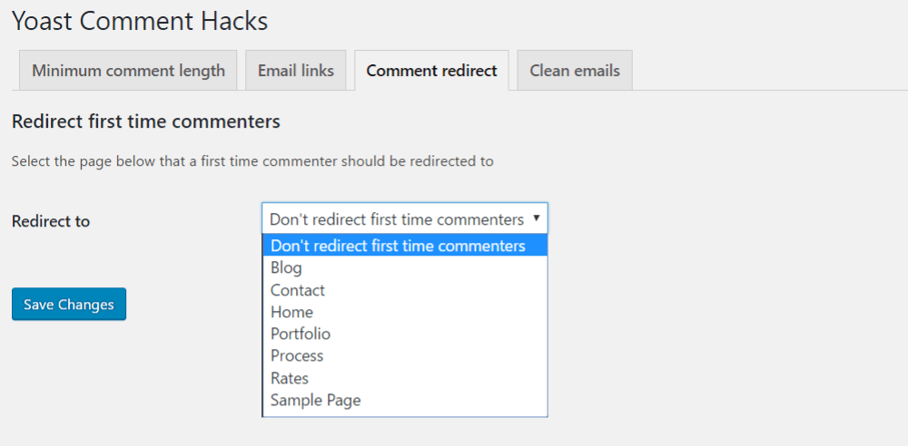
Task: Click the Save Changes button
Action: pos(69,305)
